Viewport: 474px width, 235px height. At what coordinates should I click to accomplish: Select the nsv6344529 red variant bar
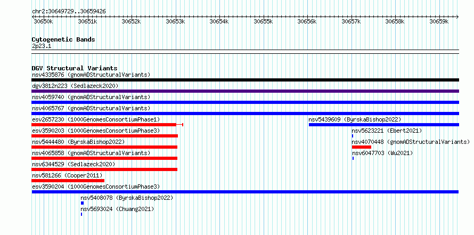tap(104, 169)
